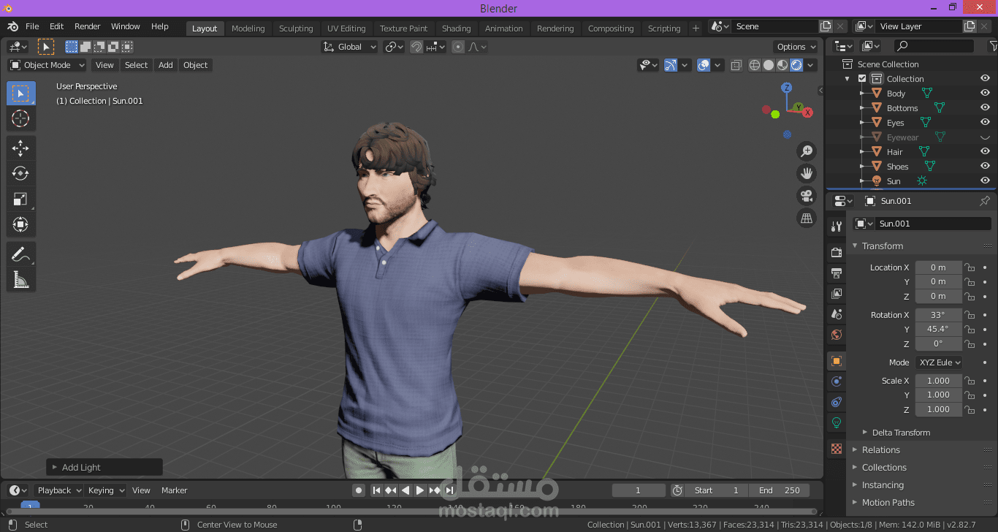The height and width of the screenshot is (532, 998).
Task: Adjust the Rotation X value slider
Action: [939, 314]
